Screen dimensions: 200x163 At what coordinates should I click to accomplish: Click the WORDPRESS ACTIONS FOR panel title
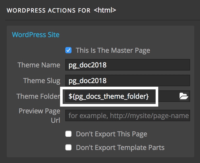coord(49,10)
